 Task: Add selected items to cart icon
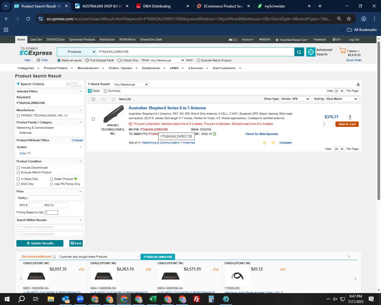pos(103,99)
